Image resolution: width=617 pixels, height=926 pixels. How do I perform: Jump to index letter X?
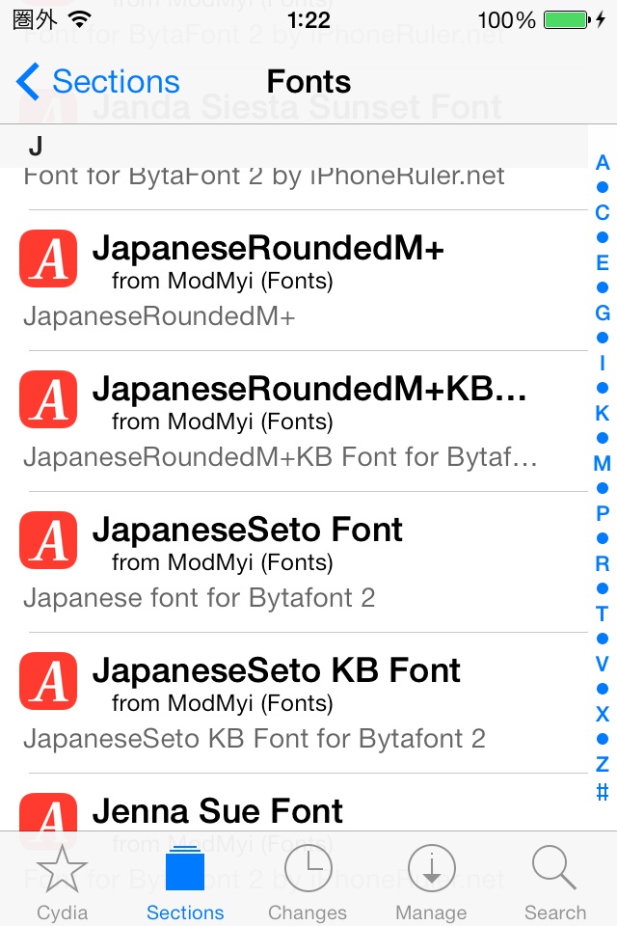(603, 715)
